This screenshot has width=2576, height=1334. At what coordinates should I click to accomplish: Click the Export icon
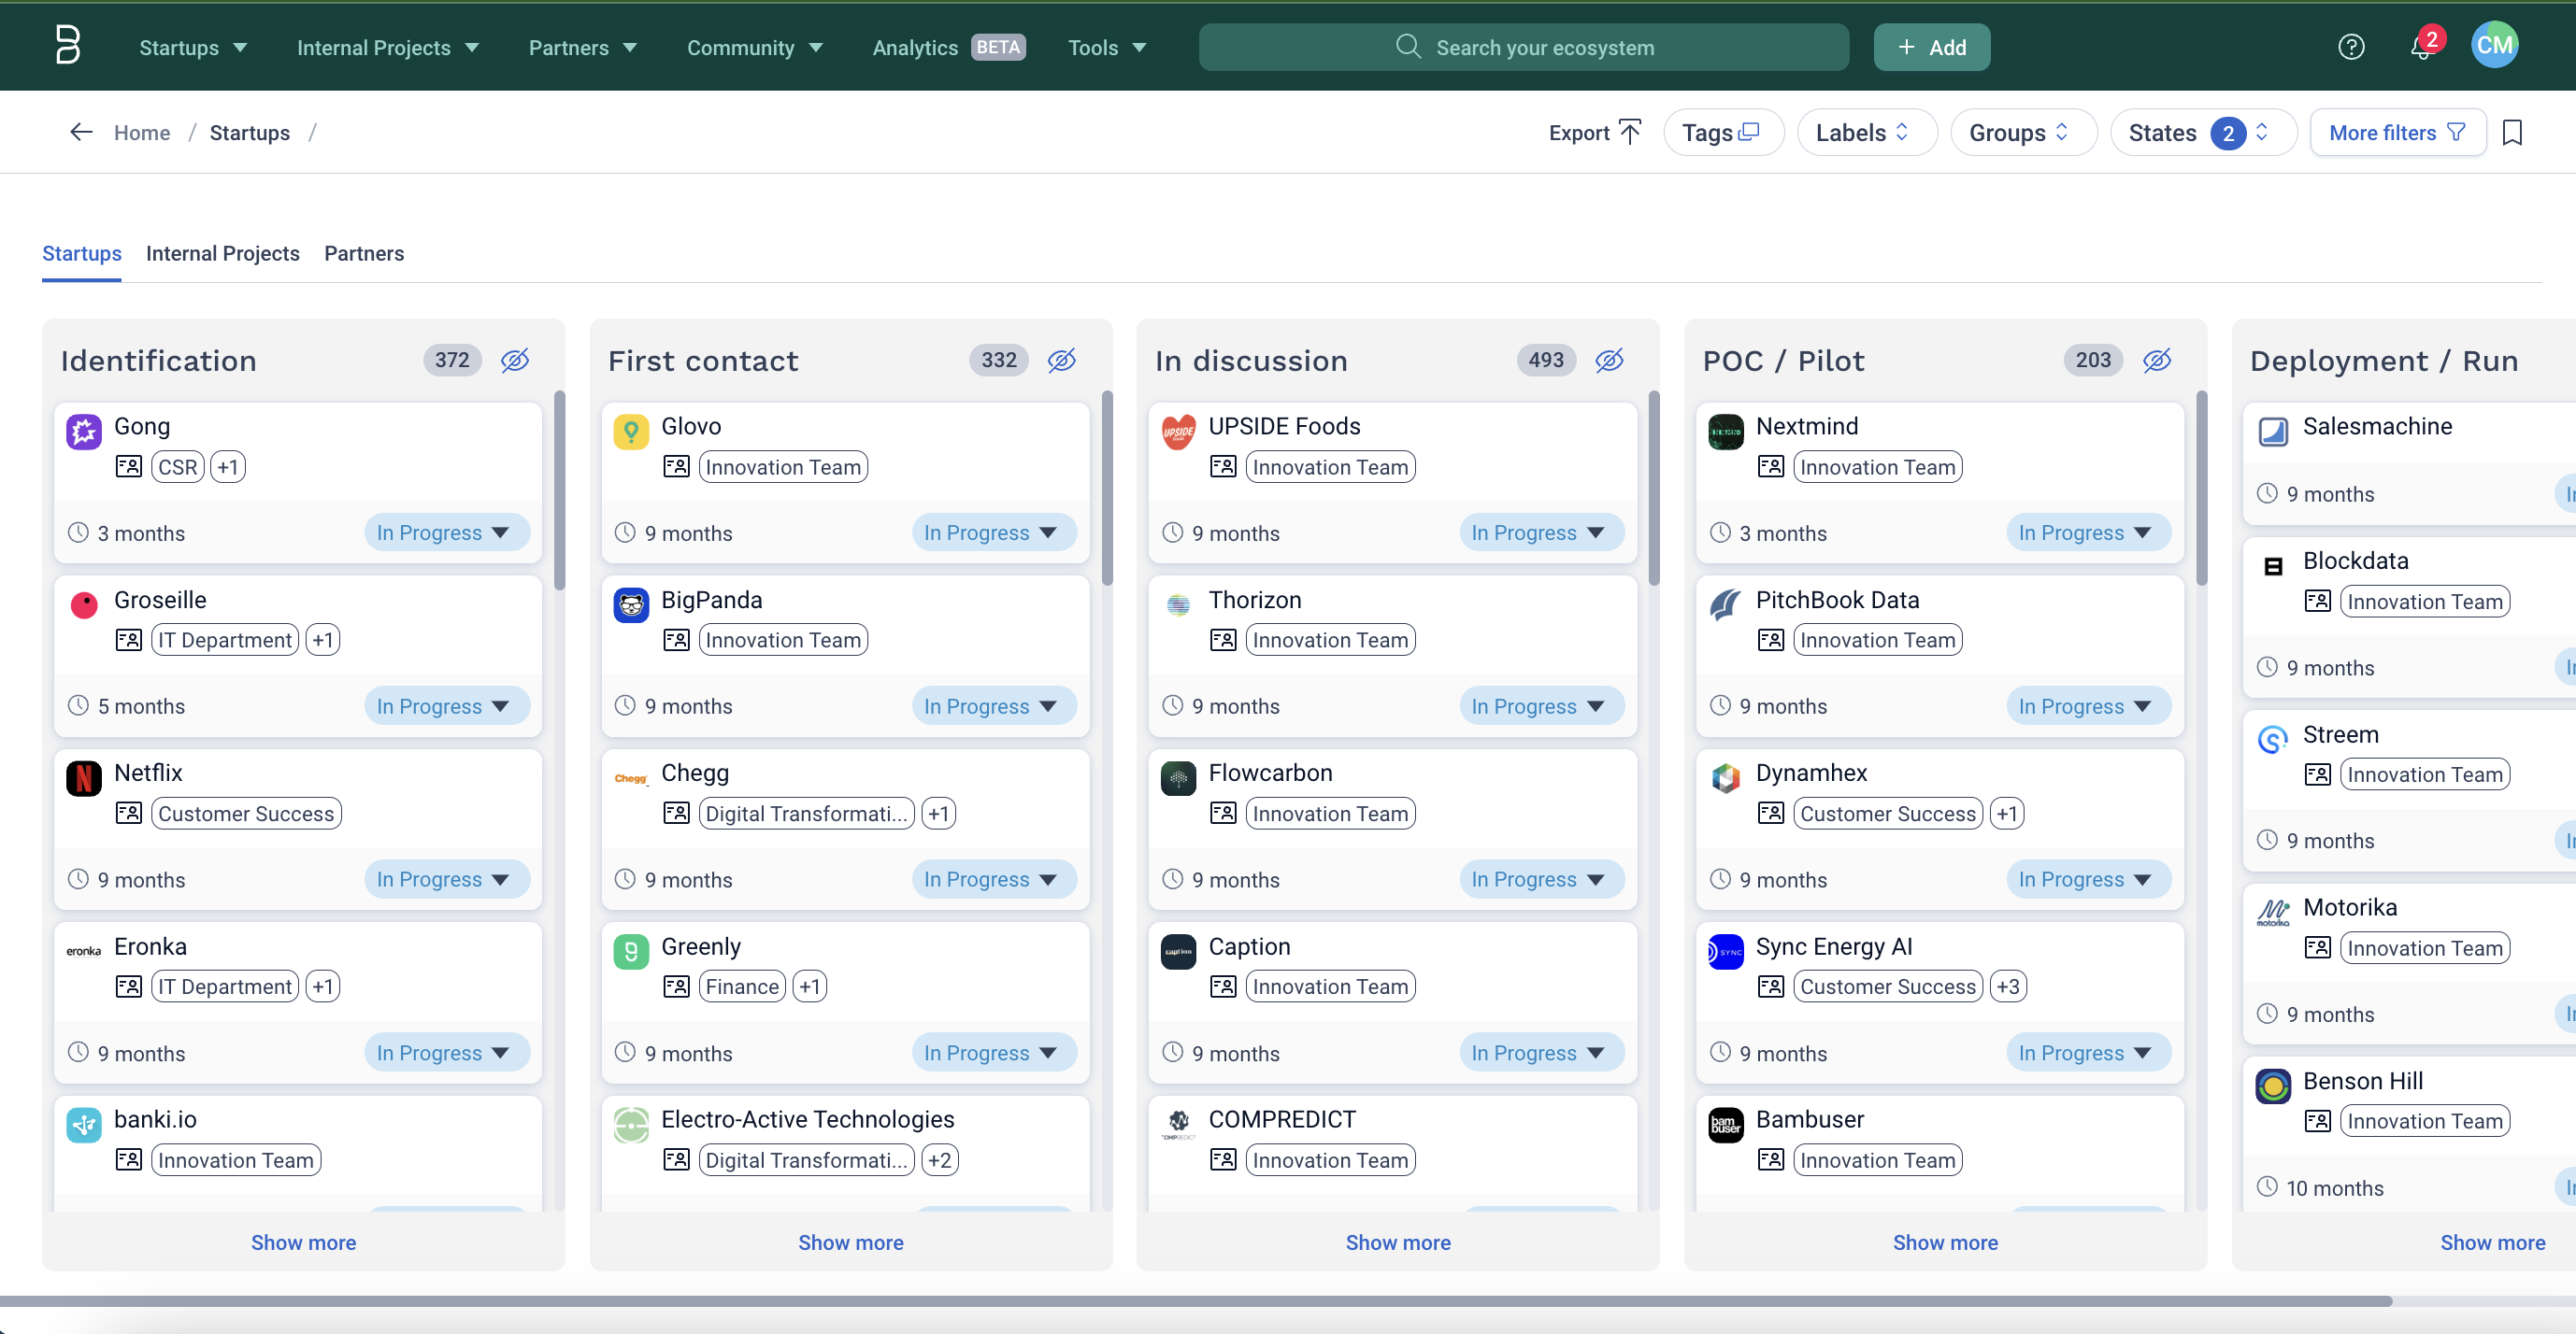coord(1630,131)
